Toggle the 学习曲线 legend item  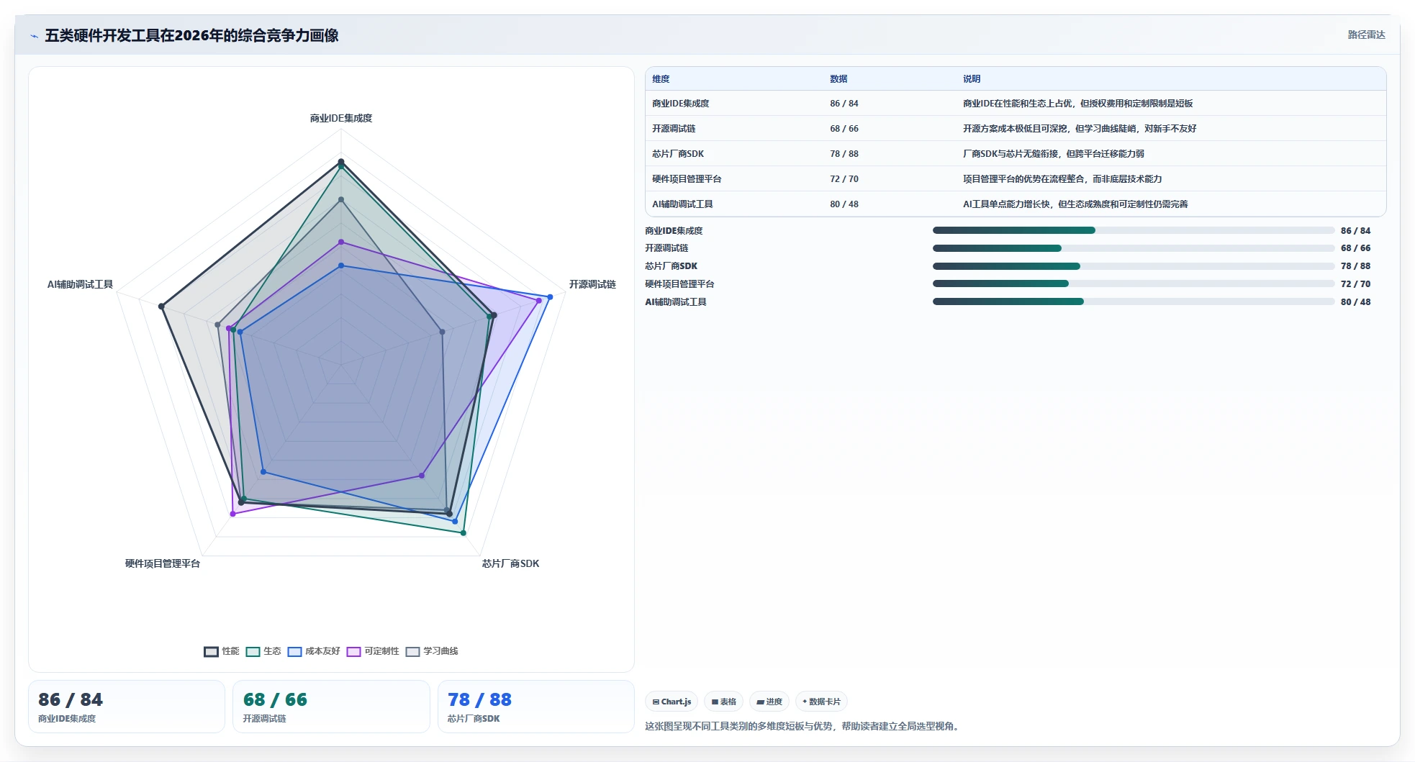(x=432, y=651)
